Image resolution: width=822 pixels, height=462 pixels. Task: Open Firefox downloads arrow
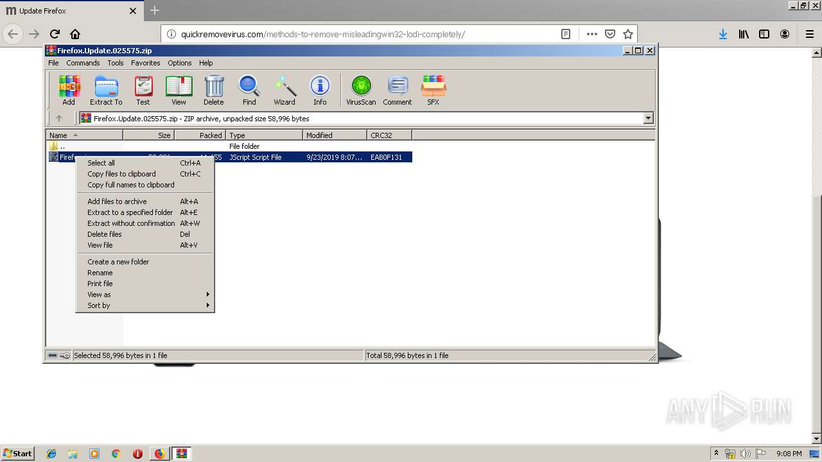(723, 34)
